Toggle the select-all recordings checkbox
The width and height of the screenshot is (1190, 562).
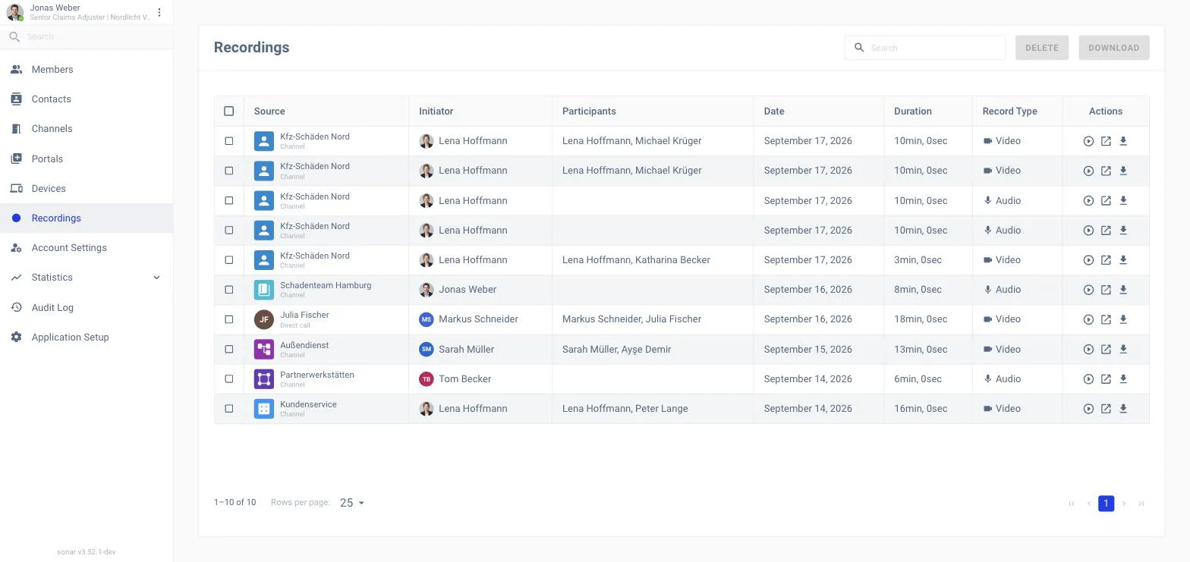pyautogui.click(x=229, y=111)
